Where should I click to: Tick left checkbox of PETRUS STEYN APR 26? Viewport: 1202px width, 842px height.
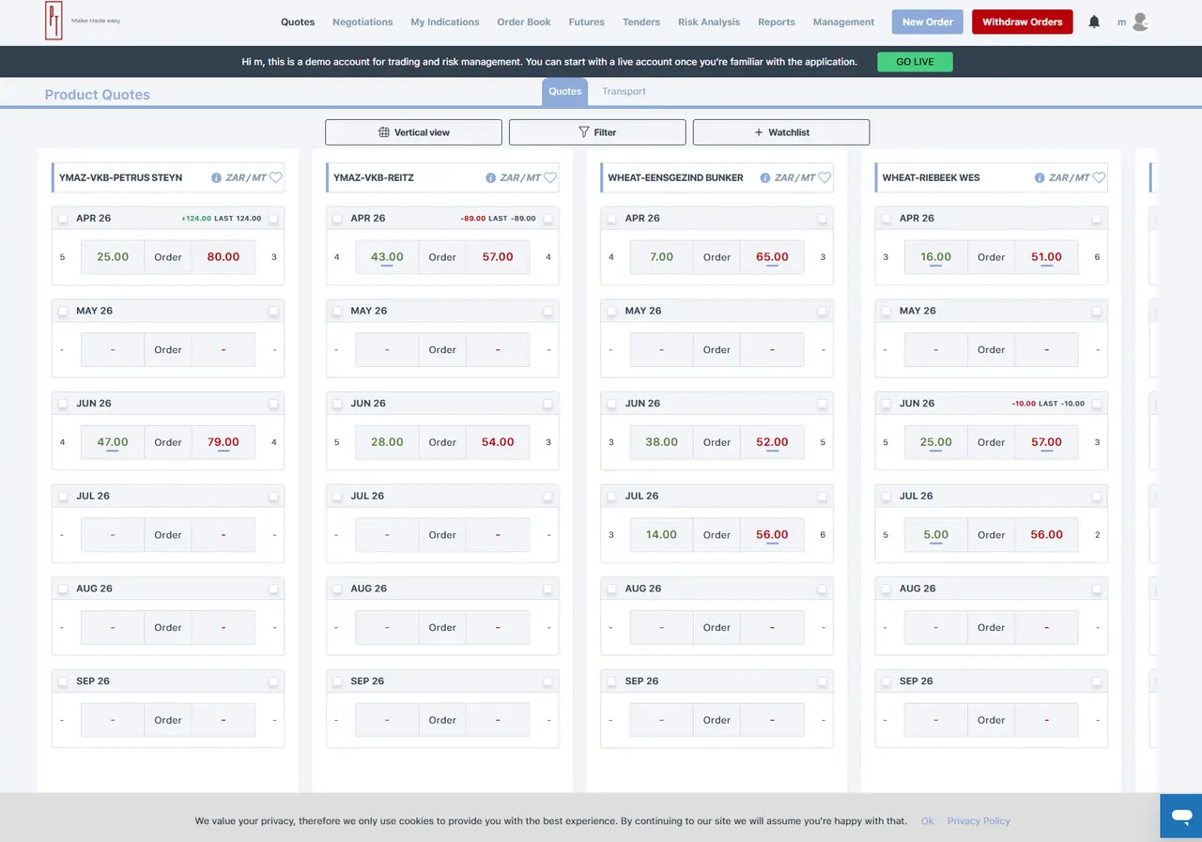(63, 219)
